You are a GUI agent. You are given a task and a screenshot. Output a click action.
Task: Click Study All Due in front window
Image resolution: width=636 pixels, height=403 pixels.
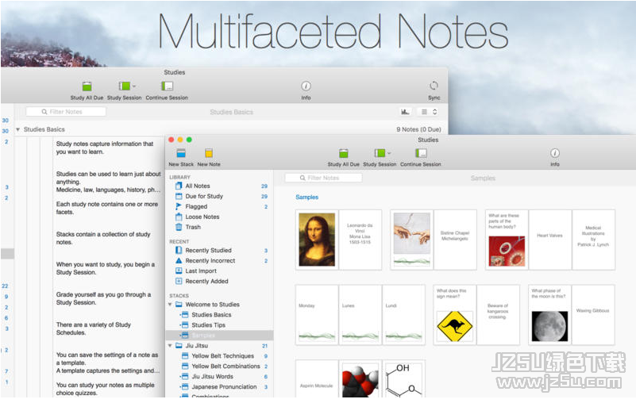[344, 158]
